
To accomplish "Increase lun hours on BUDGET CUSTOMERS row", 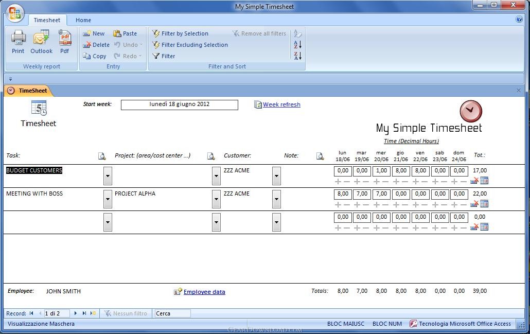I will pos(338,182).
